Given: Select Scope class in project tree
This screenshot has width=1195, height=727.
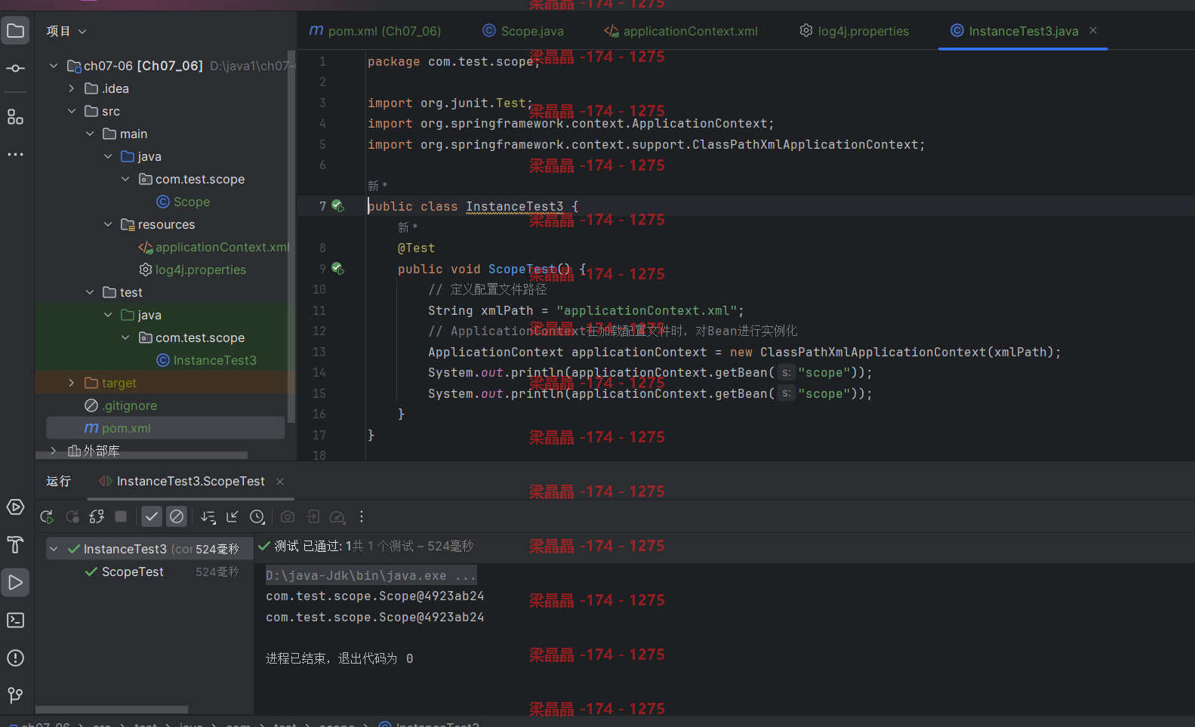Looking at the screenshot, I should [x=183, y=202].
